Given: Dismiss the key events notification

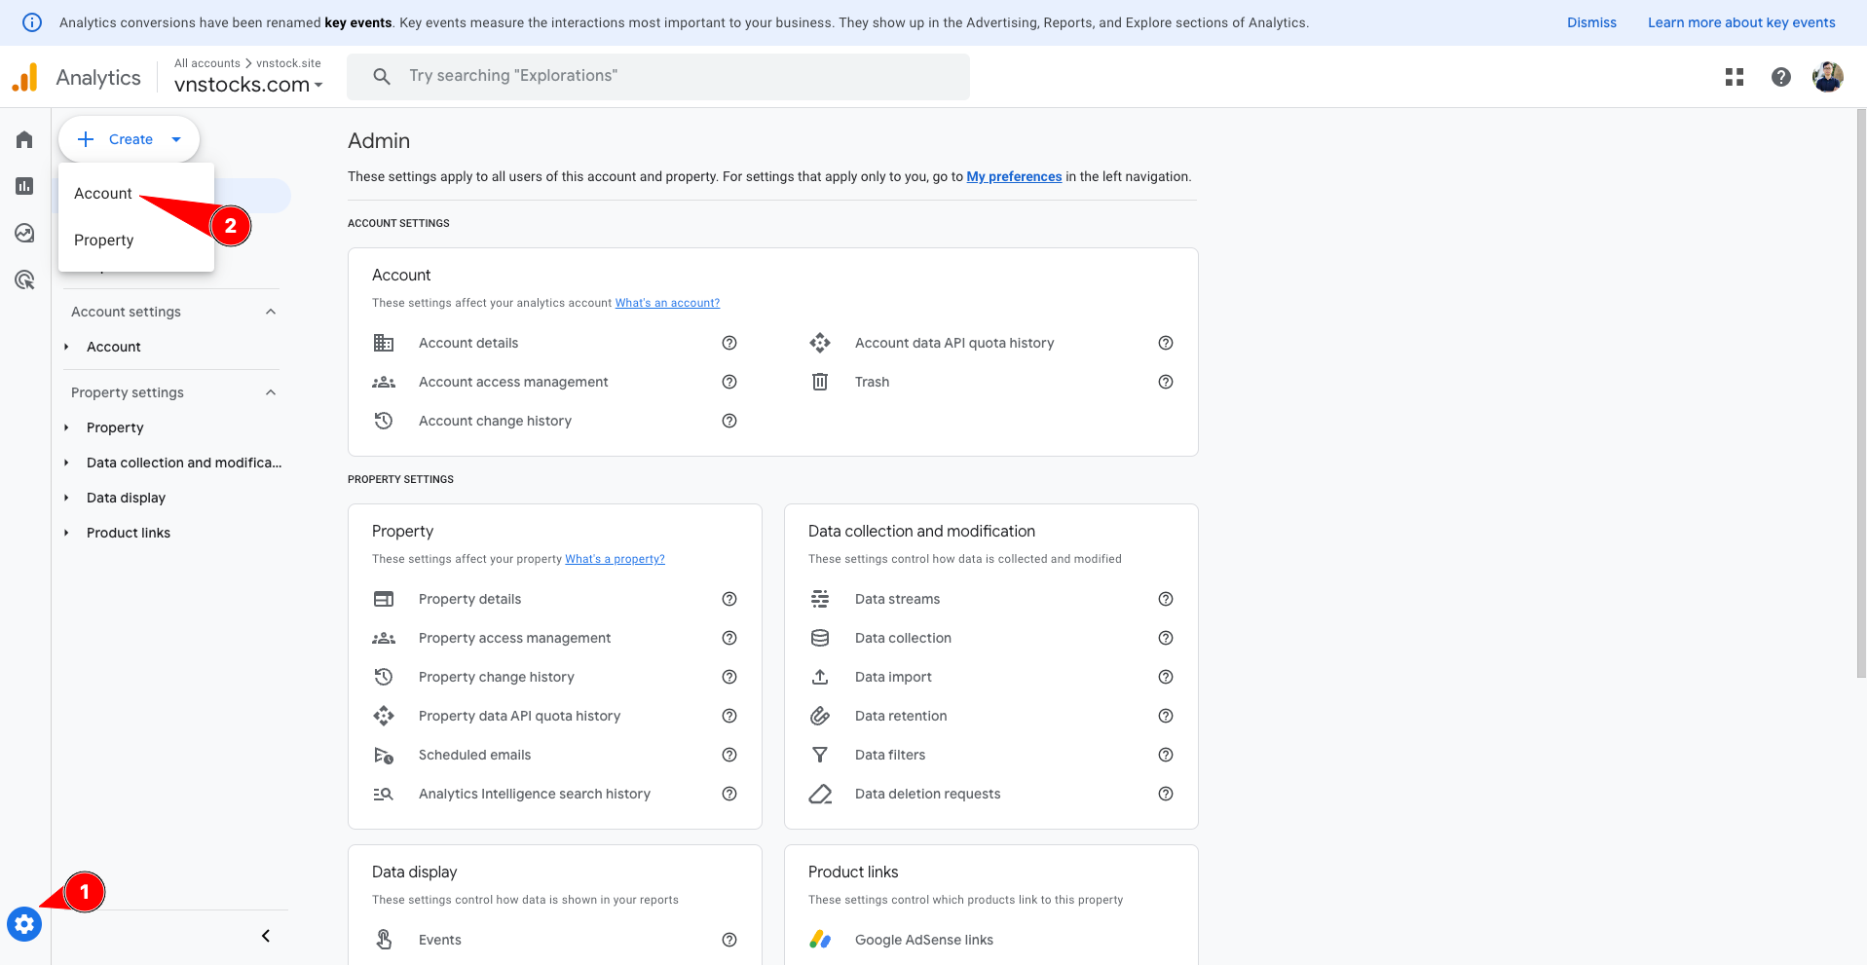Looking at the screenshot, I should pyautogui.click(x=1590, y=22).
